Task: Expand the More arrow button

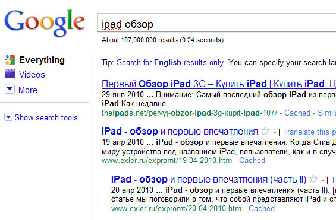Action: (x=10, y=89)
